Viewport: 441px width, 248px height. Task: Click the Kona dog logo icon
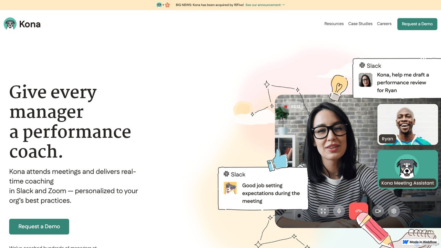pos(10,24)
